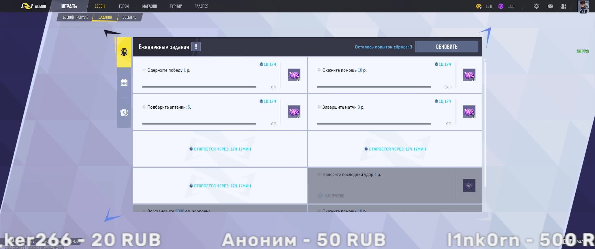Select daily tasks sidebar icon
The image size is (595, 249).
[x=124, y=52]
